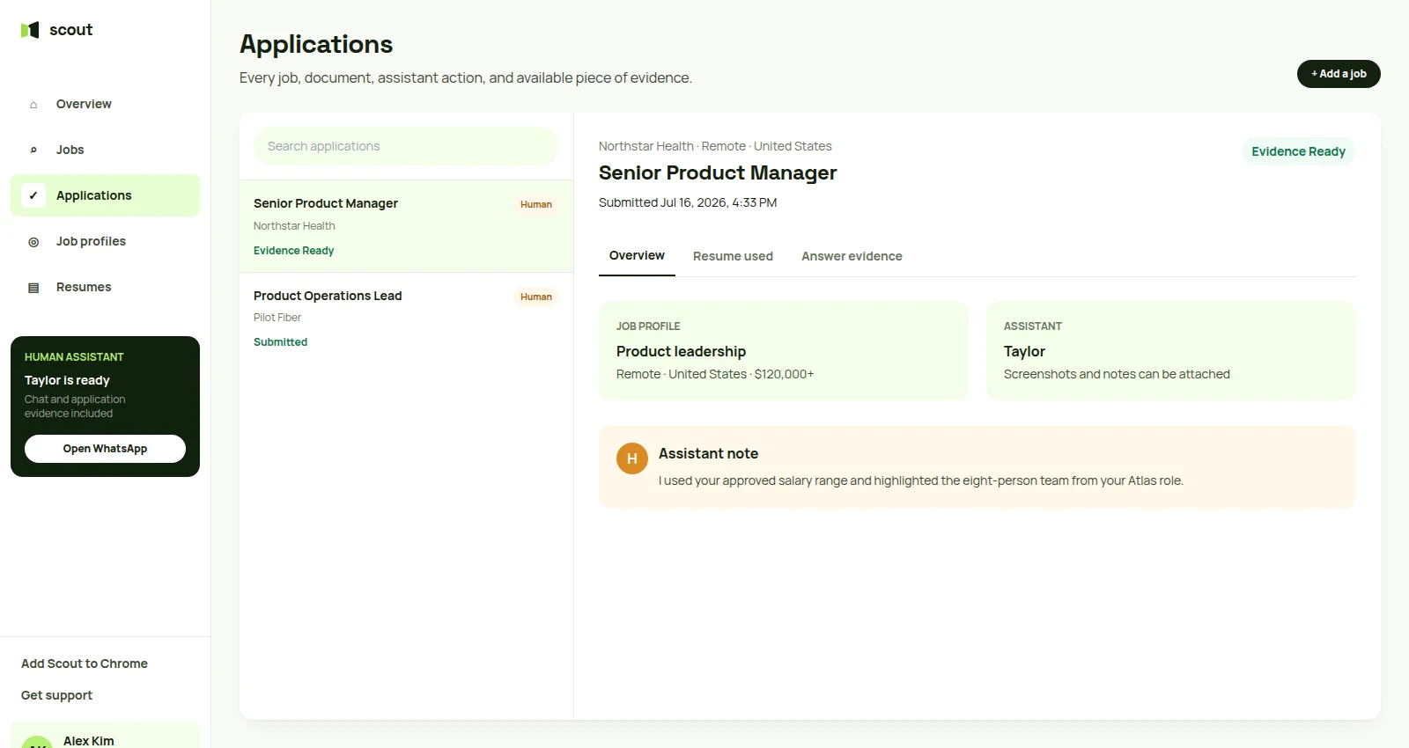Click the HUMAN ASSISTANT label
This screenshot has width=1409, height=748.
click(74, 357)
